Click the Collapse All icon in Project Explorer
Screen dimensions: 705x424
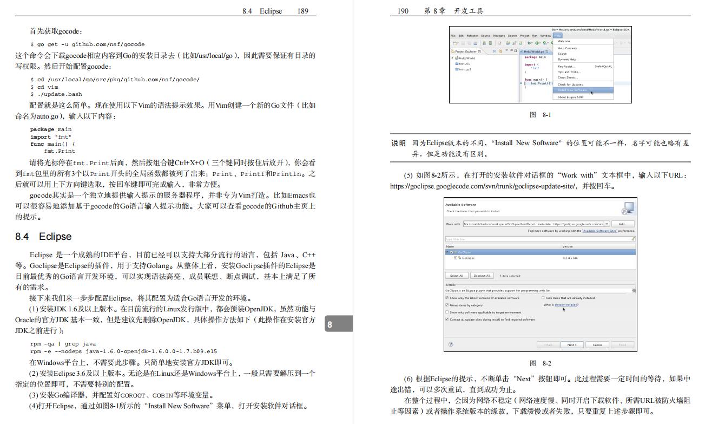pyautogui.click(x=495, y=51)
